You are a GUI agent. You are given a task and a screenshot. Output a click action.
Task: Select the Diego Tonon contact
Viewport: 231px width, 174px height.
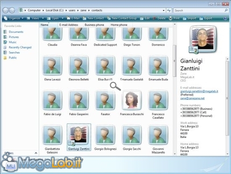(x=132, y=37)
